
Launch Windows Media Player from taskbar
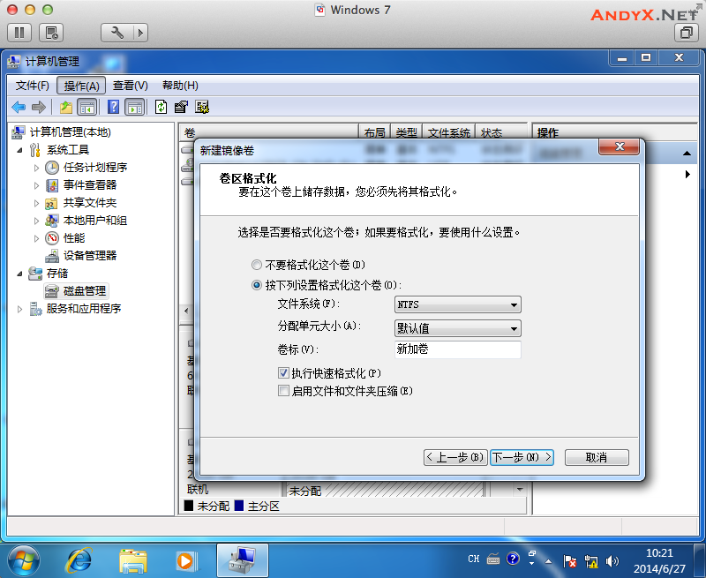[185, 561]
